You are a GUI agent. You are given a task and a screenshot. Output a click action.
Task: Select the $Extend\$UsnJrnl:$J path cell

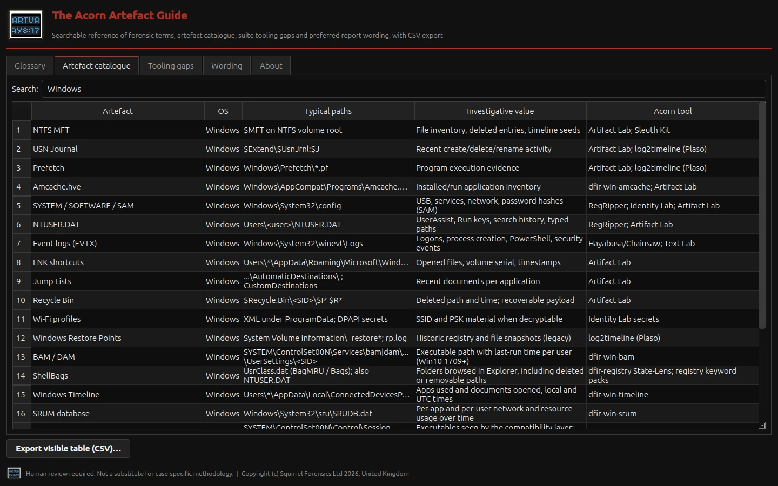[x=328, y=149]
